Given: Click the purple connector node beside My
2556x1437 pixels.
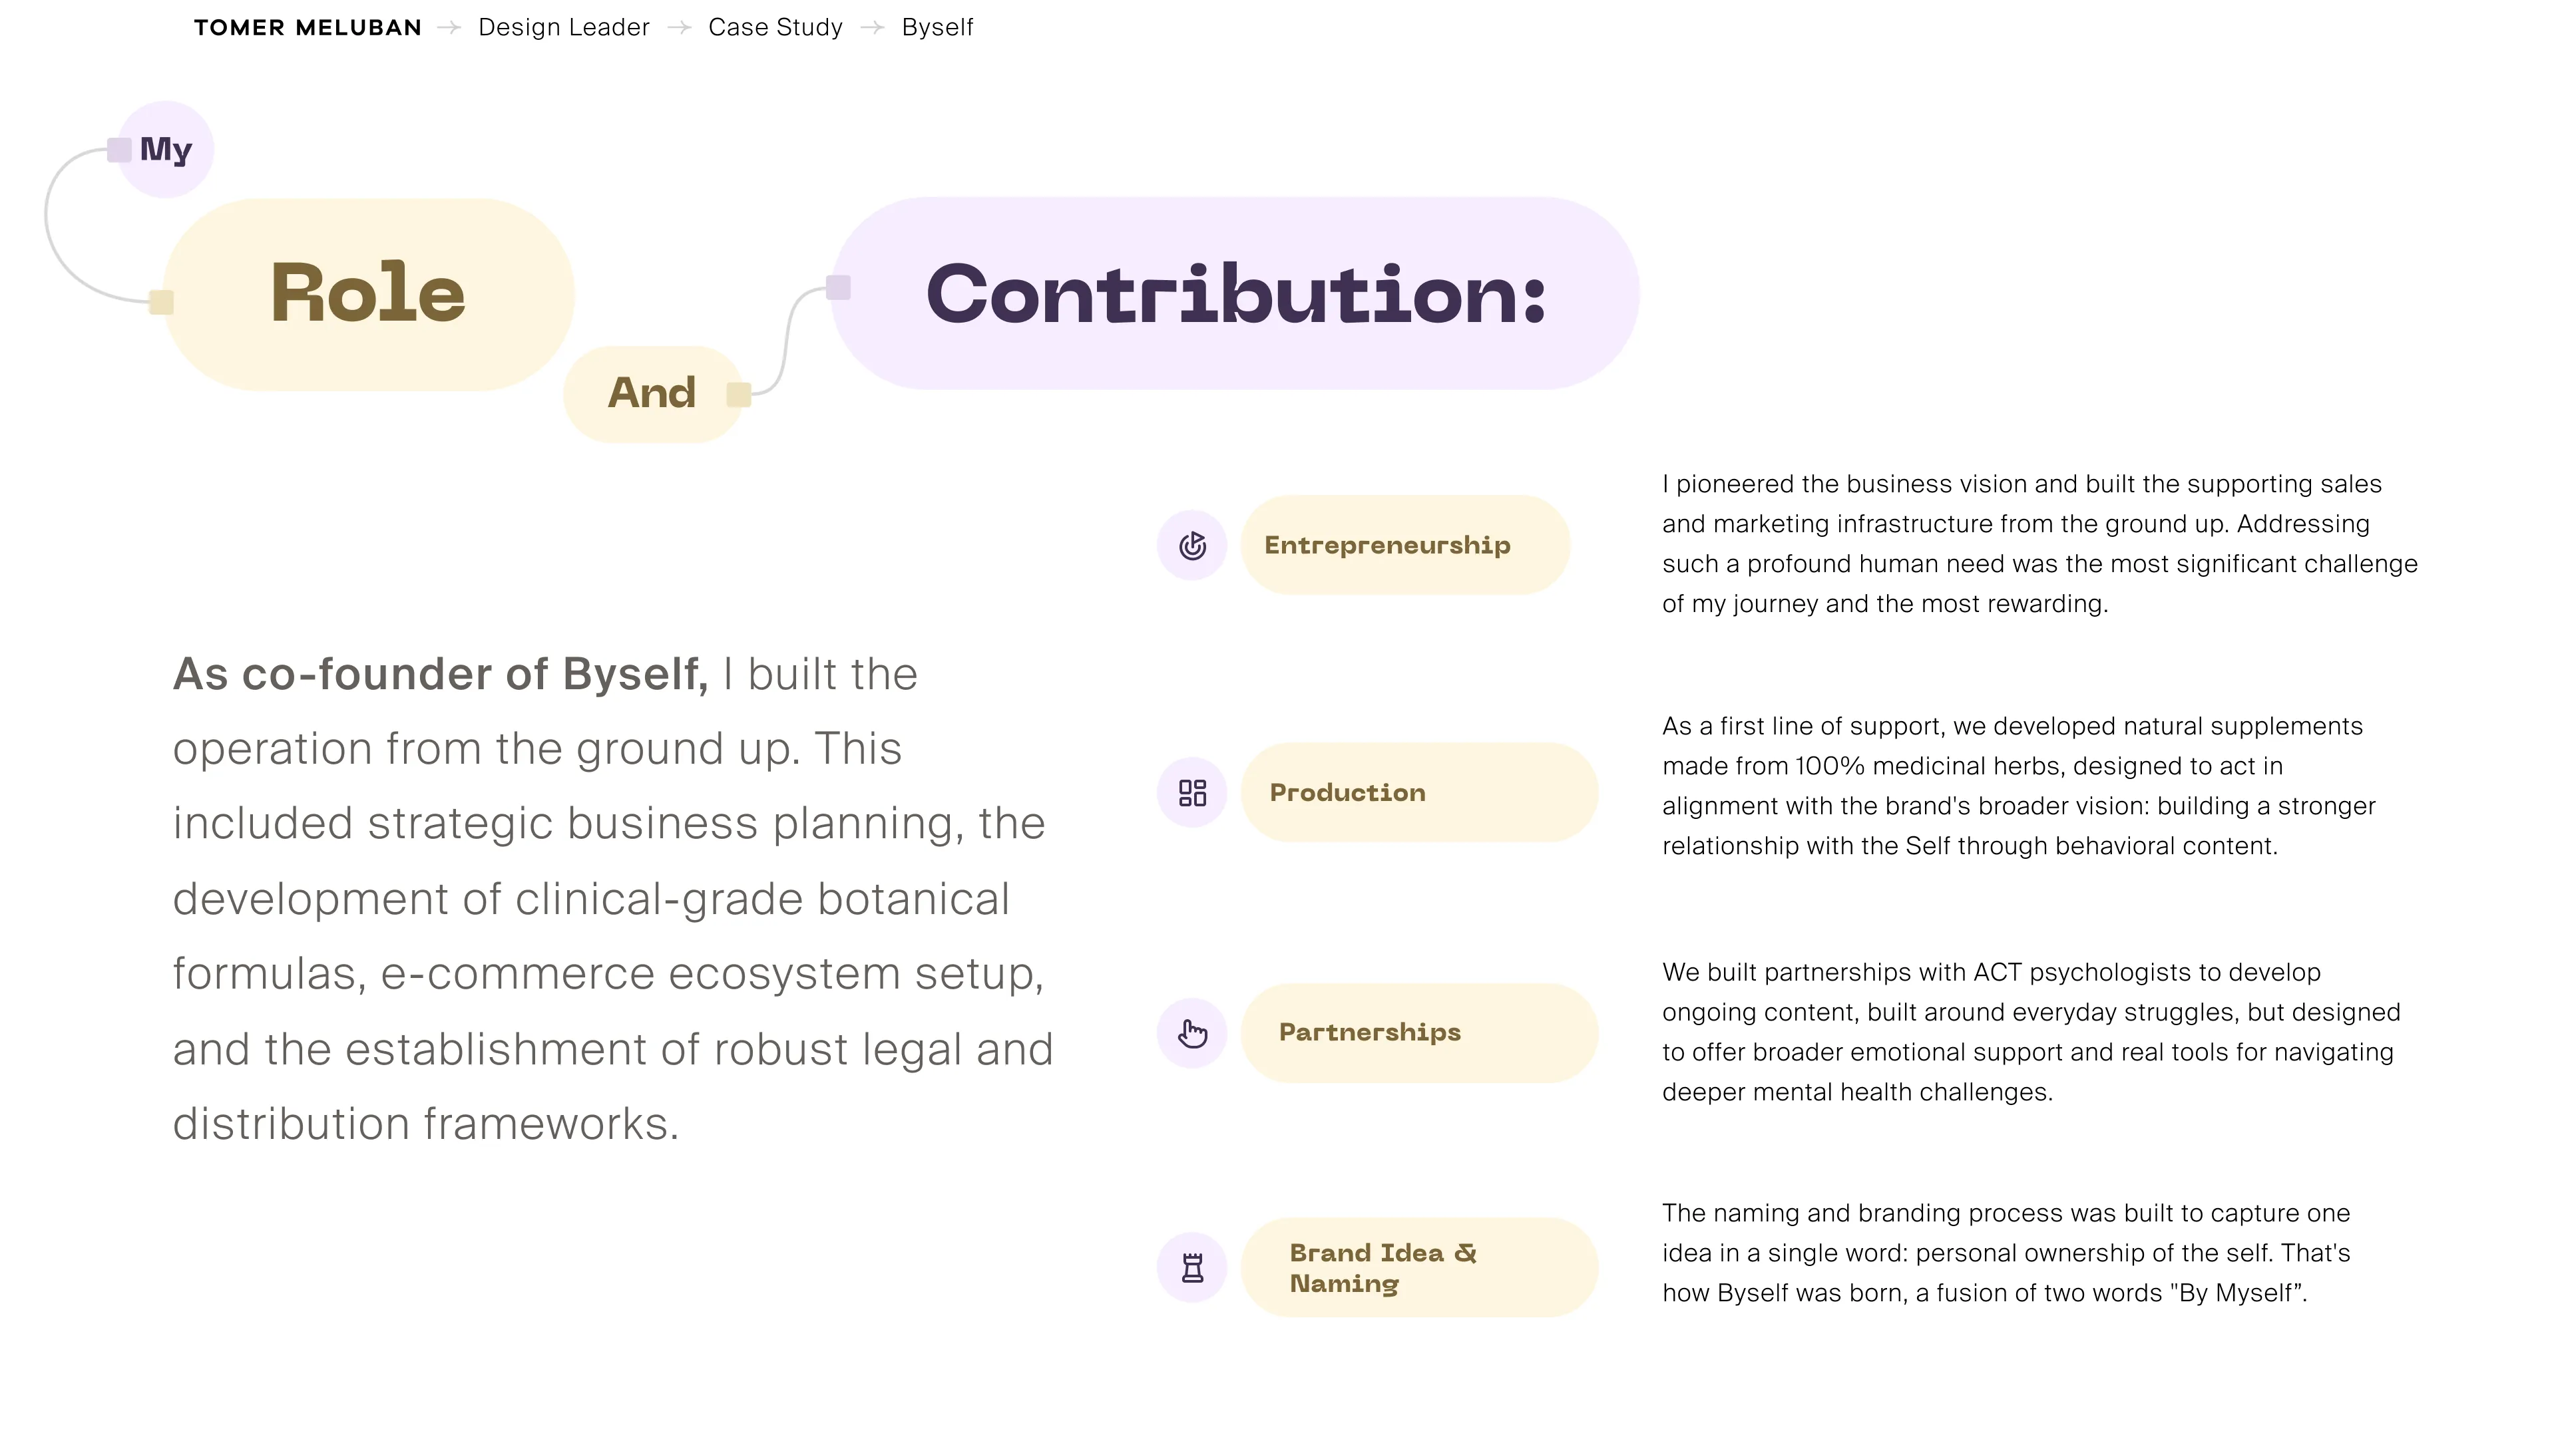Looking at the screenshot, I should tap(119, 151).
